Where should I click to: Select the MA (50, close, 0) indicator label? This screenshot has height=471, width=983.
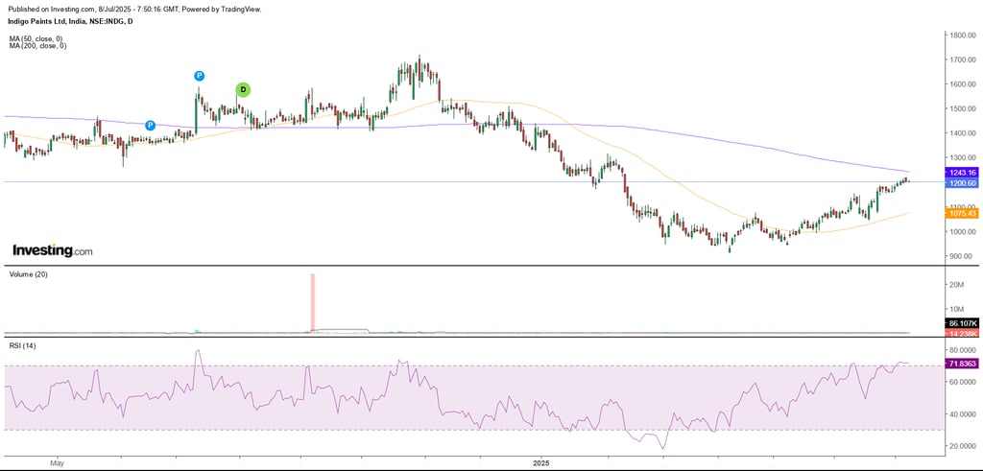(37, 38)
